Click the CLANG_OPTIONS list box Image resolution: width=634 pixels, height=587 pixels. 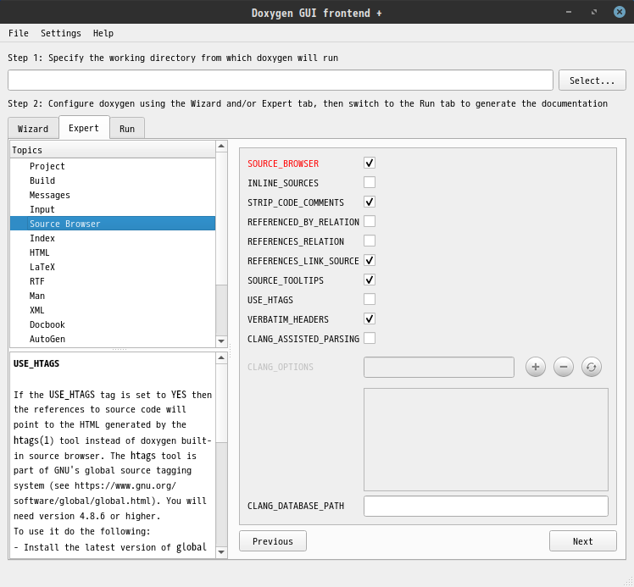[486, 439]
